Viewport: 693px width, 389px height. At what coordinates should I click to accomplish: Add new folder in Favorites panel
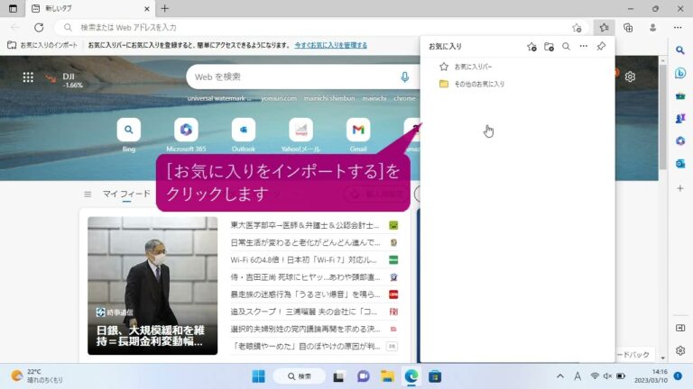(x=549, y=46)
